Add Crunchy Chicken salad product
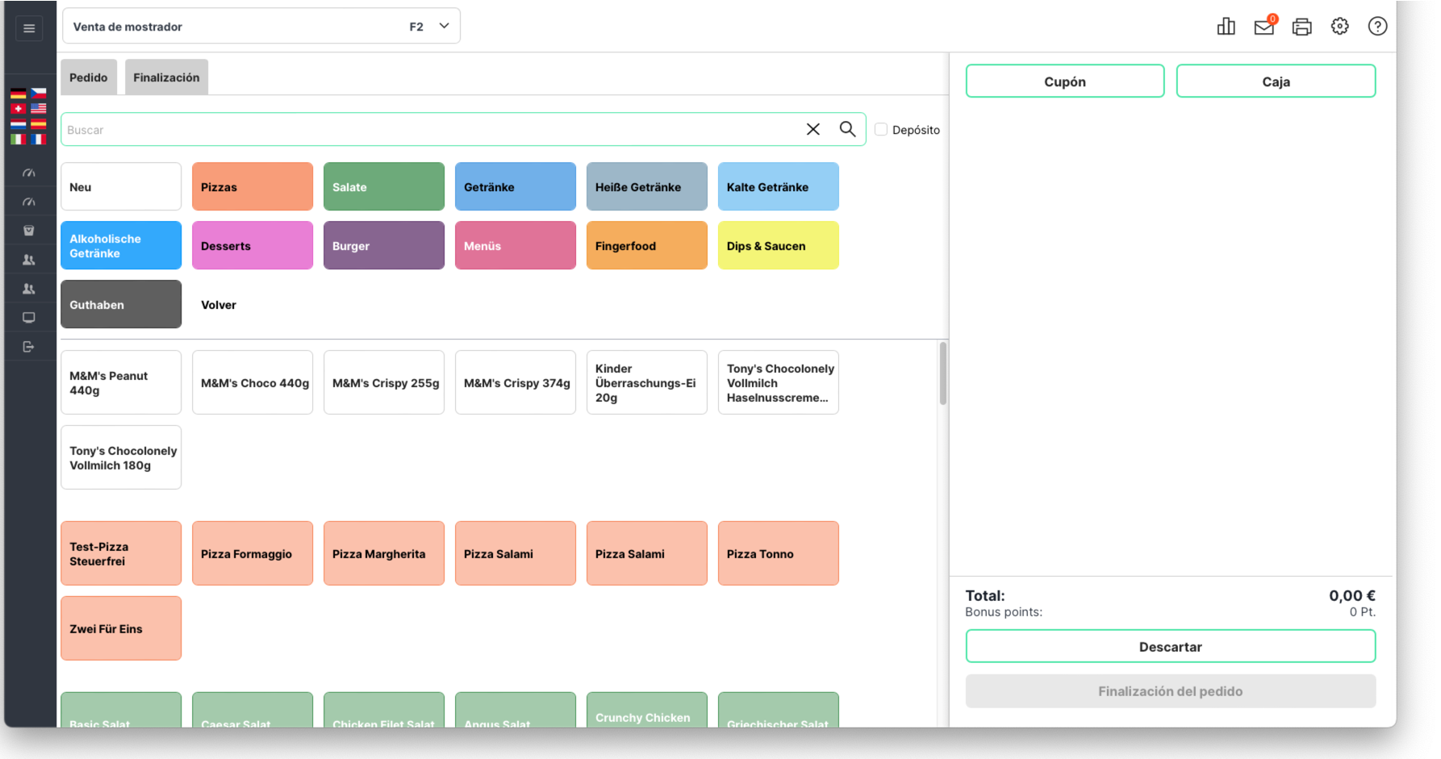The width and height of the screenshot is (1441, 759). pos(647,710)
